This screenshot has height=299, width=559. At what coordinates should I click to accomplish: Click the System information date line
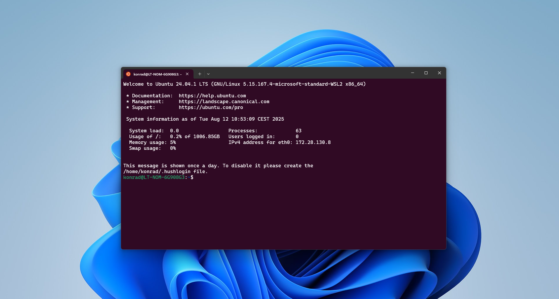[x=205, y=119]
